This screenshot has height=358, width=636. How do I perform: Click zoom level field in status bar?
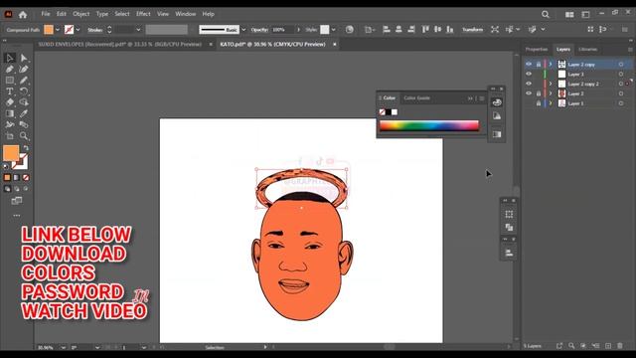click(x=48, y=347)
